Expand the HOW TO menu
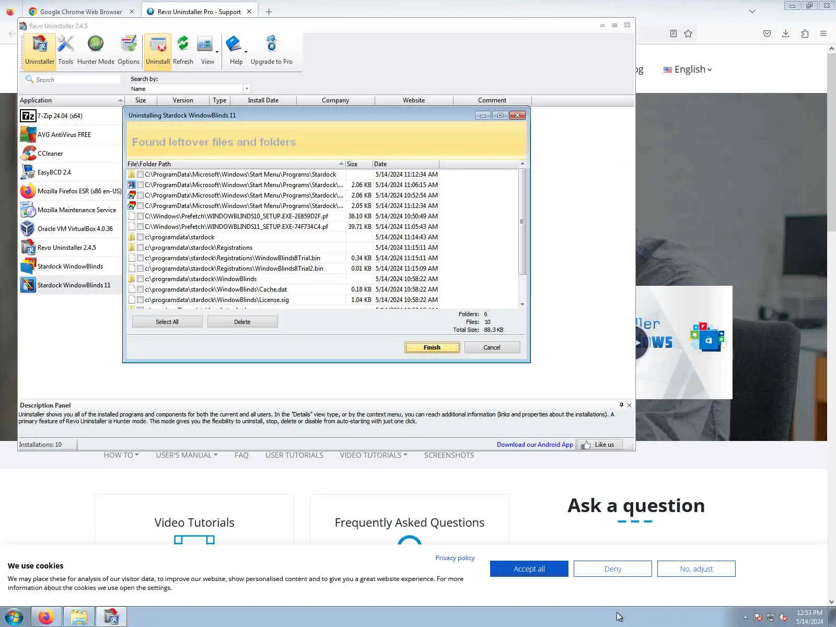 (121, 455)
